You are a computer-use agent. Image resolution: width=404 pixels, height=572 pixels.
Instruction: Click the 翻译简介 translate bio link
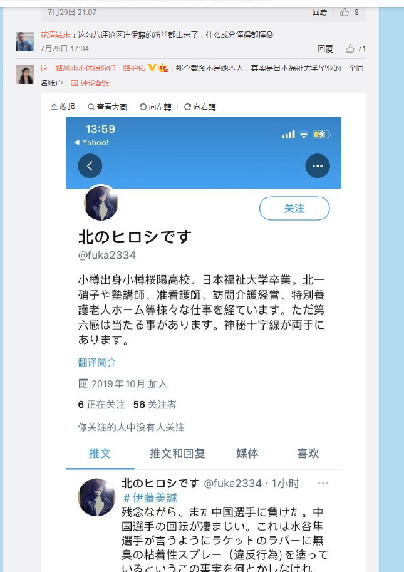point(97,362)
